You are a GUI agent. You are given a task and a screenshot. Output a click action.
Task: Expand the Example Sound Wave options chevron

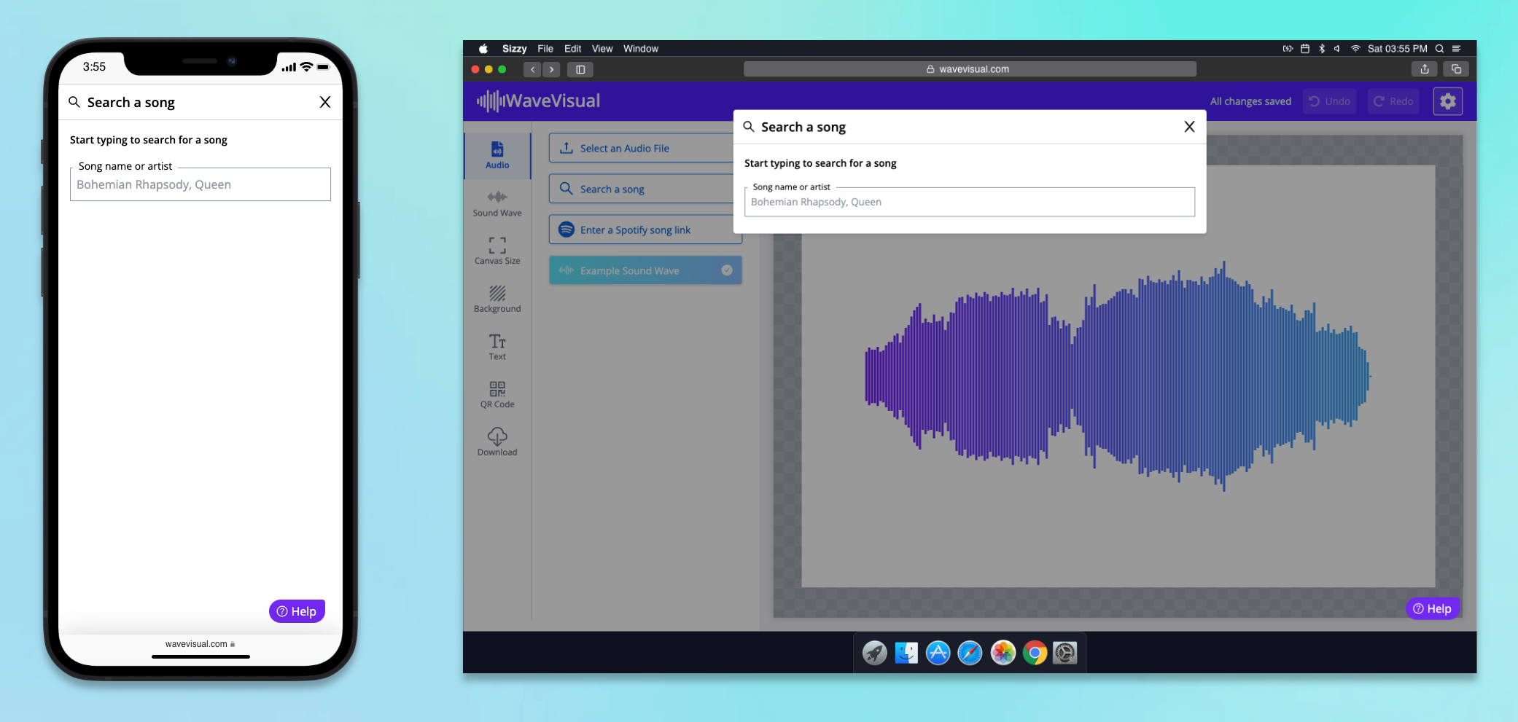[x=726, y=270]
